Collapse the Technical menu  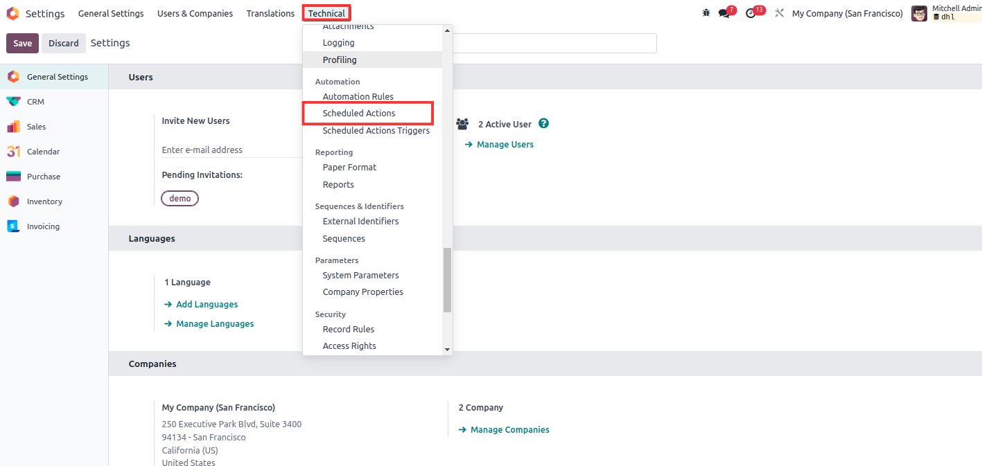pyautogui.click(x=326, y=13)
